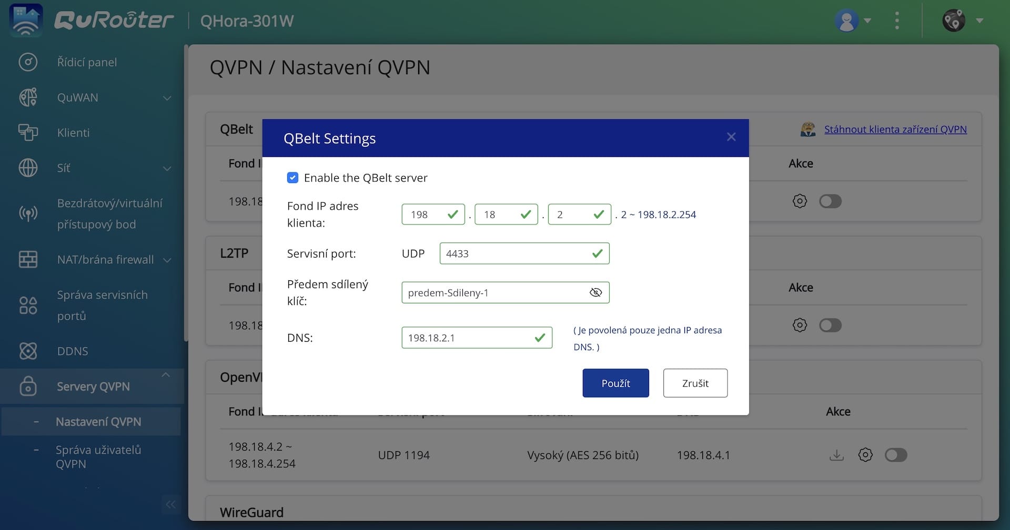Image resolution: width=1010 pixels, height=530 pixels.
Task: Open the user account dropdown
Action: tap(853, 21)
